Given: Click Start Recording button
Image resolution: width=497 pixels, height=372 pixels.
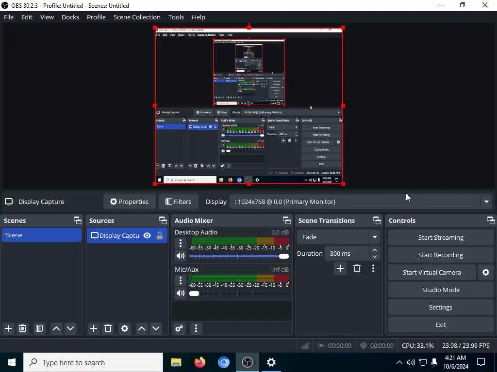Looking at the screenshot, I should coord(441,255).
